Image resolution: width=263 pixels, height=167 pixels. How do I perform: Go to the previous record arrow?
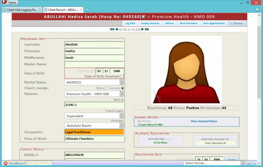coord(116,29)
